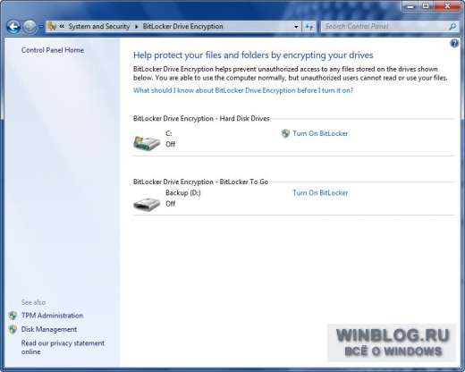Image resolution: width=465 pixels, height=372 pixels.
Task: Click the shield icon next to C: Turn On BitLocker
Action: (x=285, y=133)
